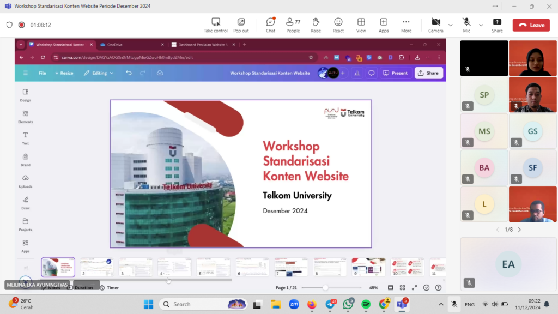Show hidden system tray icons

tap(441, 304)
